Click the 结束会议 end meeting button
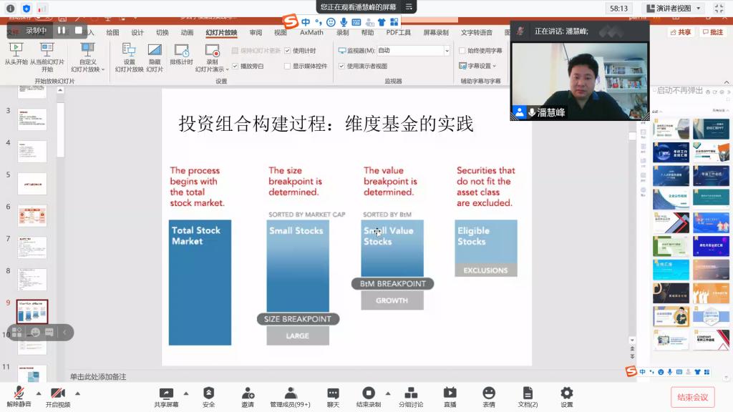733x412 pixels. (x=692, y=397)
